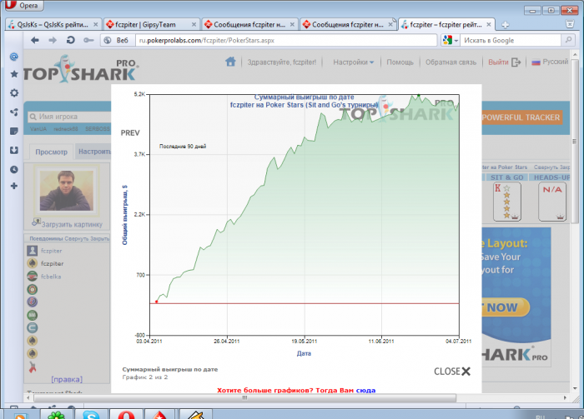Screen dimensions: 584x419
Task: Click the player profile photo
Action: [66, 191]
